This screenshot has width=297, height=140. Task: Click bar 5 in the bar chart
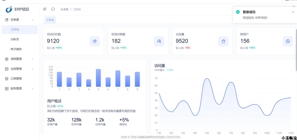tap(98, 78)
